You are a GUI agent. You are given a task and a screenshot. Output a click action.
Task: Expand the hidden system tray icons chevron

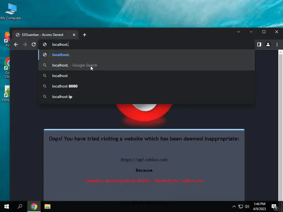point(234,206)
